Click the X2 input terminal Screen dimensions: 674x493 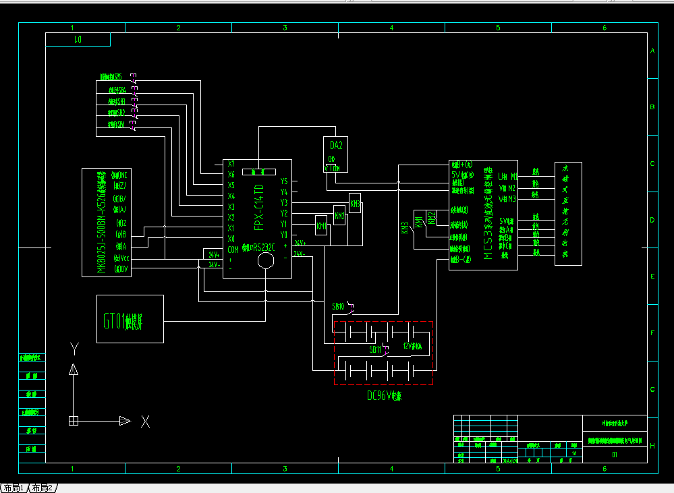click(231, 217)
